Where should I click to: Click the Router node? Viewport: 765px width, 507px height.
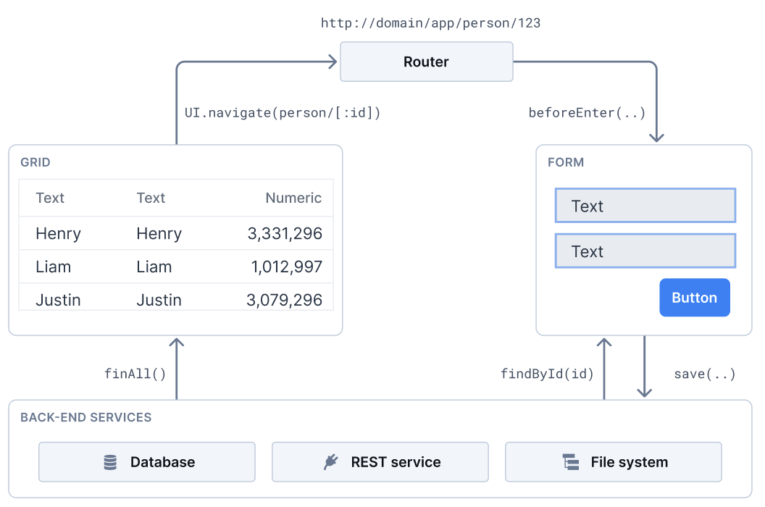pos(426,62)
